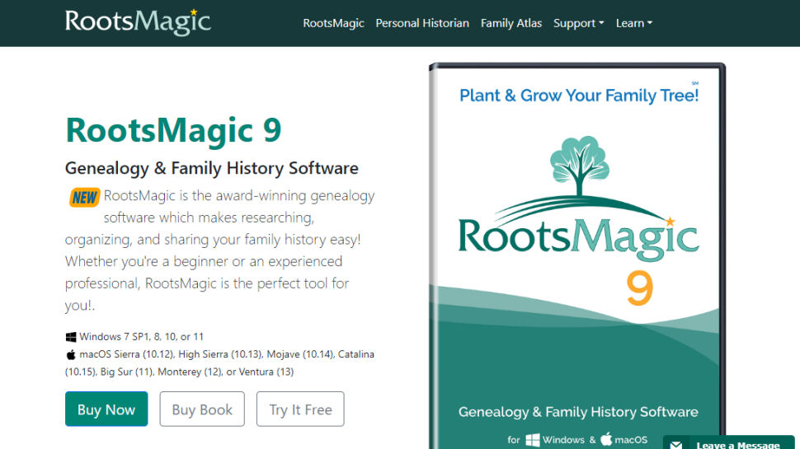This screenshot has width=800, height=449.
Task: Click the Buy Now button
Action: (x=106, y=409)
